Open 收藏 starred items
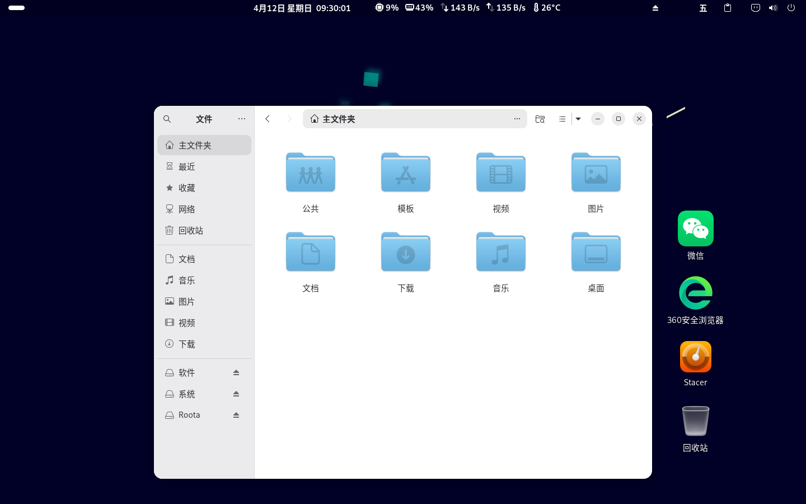 pyautogui.click(x=204, y=188)
